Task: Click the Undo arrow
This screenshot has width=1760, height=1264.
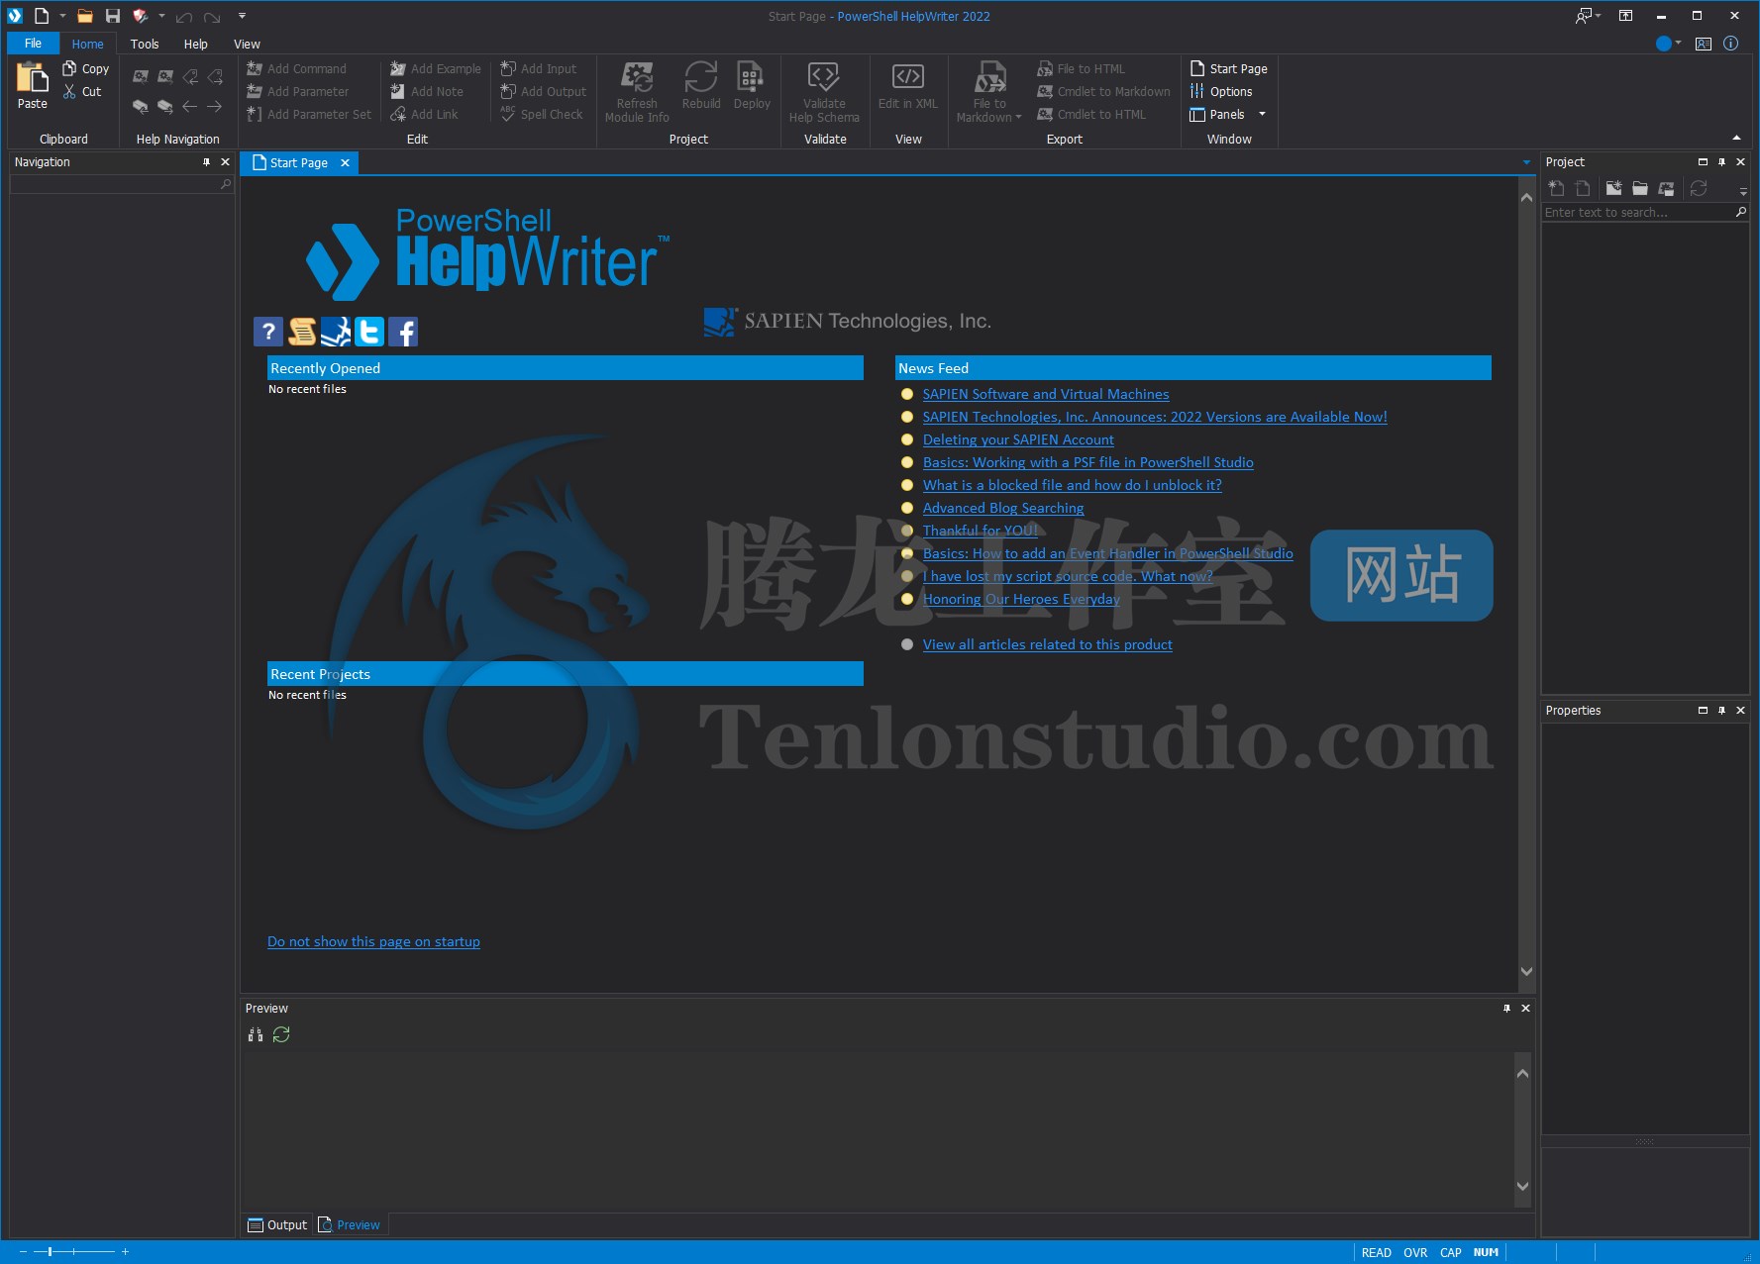Action: pos(184,17)
